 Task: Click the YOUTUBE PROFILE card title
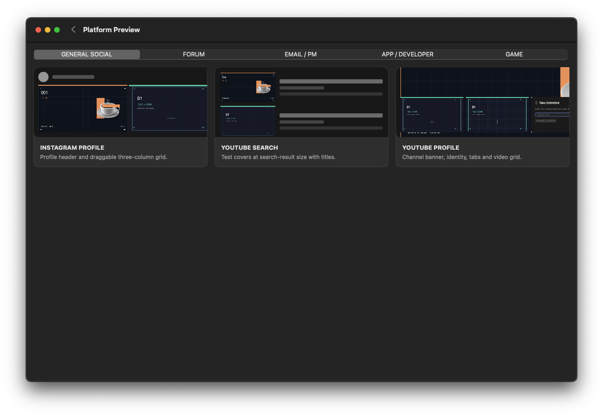point(431,147)
